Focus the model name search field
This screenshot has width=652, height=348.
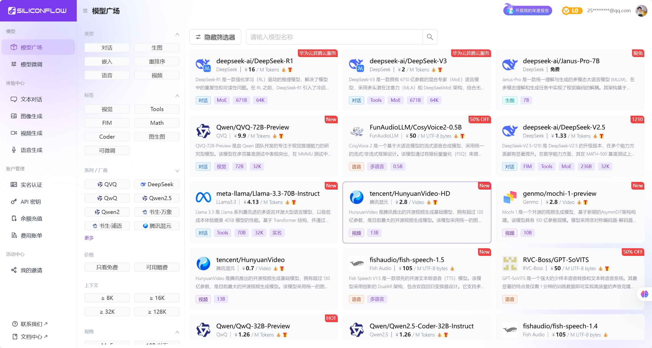tap(334, 37)
